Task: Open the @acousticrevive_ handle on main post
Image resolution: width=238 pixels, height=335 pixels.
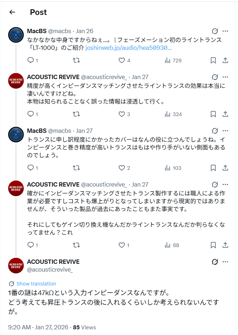Action: click(50, 270)
